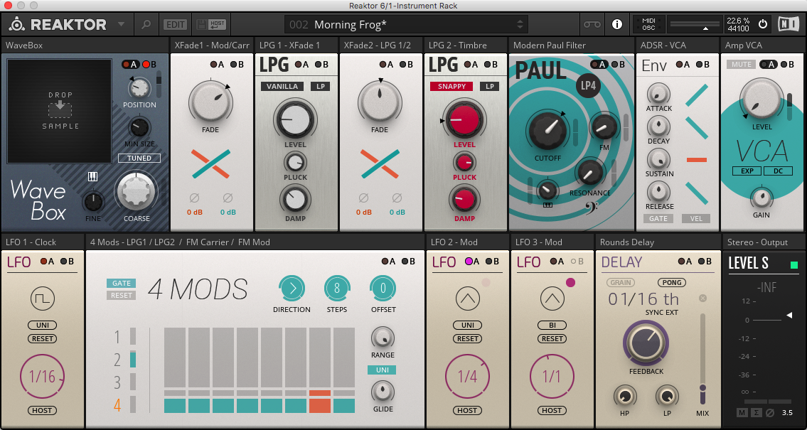Click LFO 2 triangle waveform icon
The image size is (807, 430).
pyautogui.click(x=468, y=299)
